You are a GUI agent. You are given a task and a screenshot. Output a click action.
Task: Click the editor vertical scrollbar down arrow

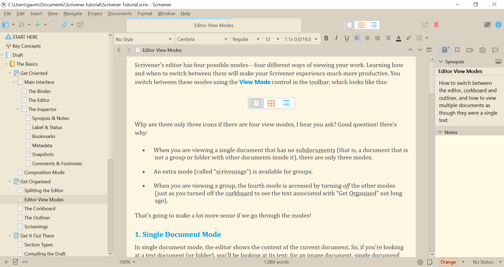point(432,254)
